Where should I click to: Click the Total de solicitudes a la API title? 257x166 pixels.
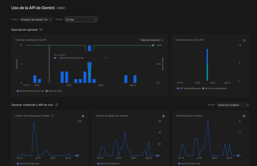pos(31,40)
